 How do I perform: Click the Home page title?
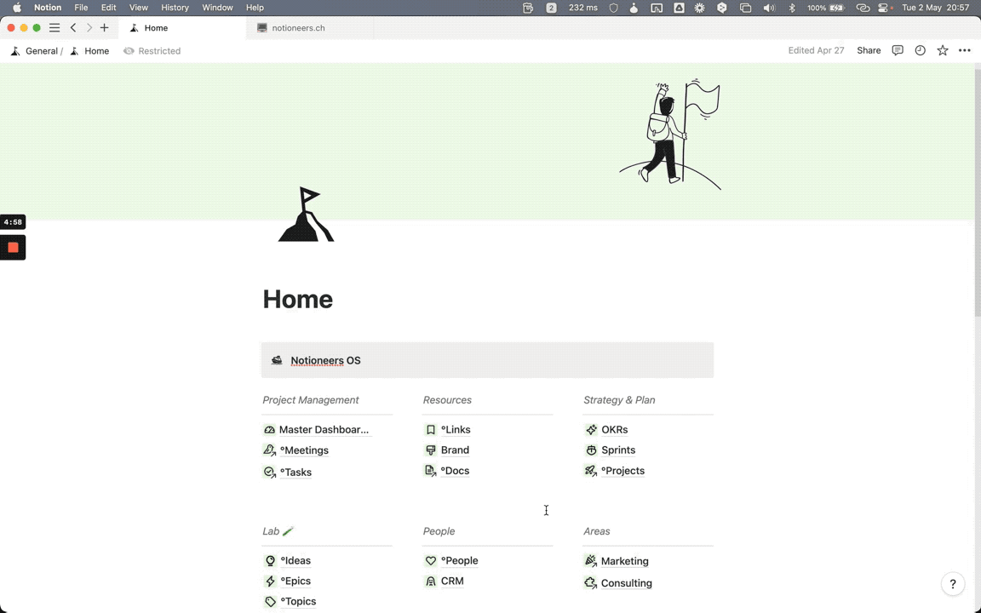[298, 299]
